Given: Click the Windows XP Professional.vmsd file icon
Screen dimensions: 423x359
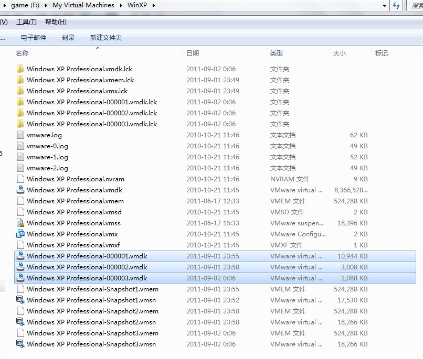Looking at the screenshot, I should tap(20, 212).
